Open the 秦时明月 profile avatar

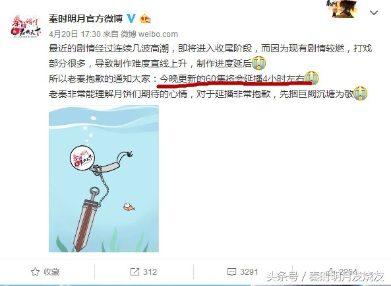[x=26, y=26]
